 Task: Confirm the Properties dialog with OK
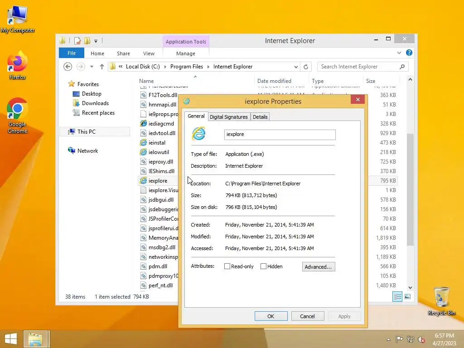[271, 316]
